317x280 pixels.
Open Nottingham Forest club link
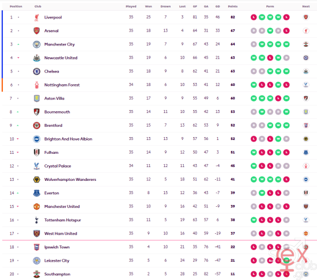tap(62, 85)
